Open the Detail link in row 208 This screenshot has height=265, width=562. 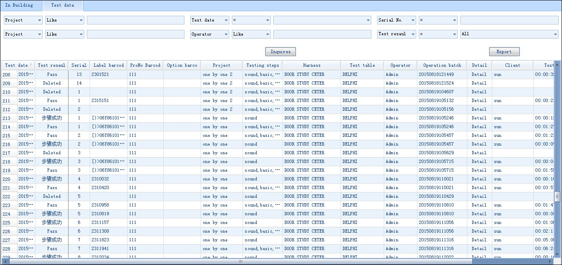coord(479,75)
